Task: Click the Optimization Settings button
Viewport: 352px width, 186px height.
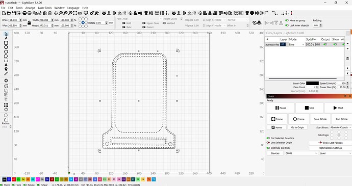Action: (x=331, y=148)
